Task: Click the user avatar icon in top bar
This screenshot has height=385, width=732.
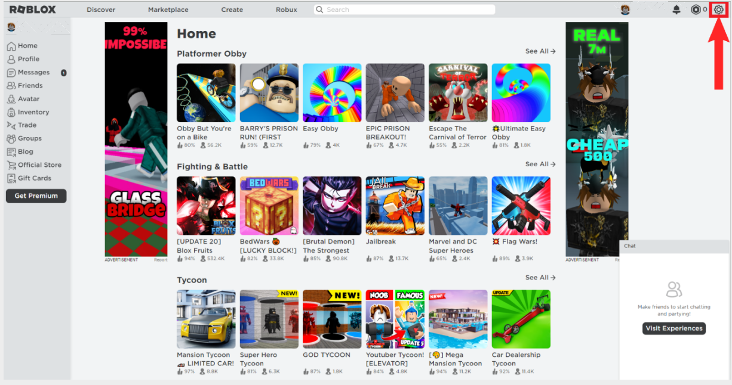Action: pyautogui.click(x=625, y=10)
